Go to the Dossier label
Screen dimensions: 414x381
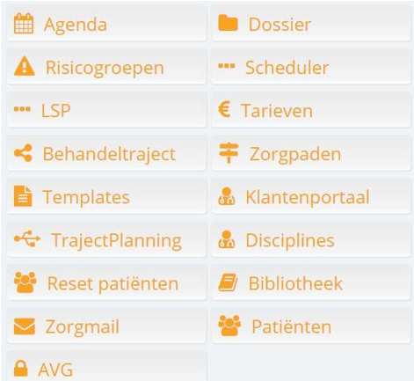[280, 25]
